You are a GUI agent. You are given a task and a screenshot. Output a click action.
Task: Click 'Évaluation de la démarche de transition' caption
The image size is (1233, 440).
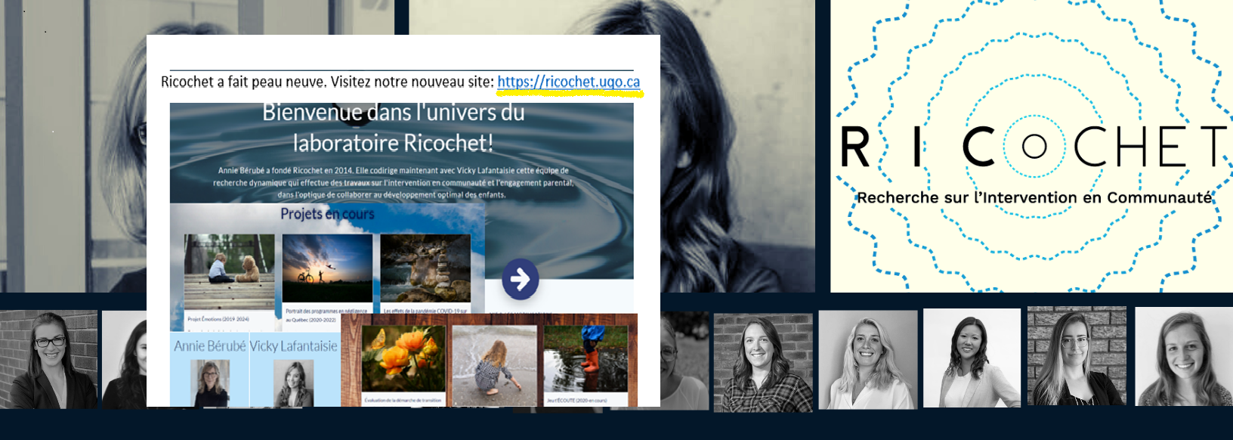[x=403, y=400]
